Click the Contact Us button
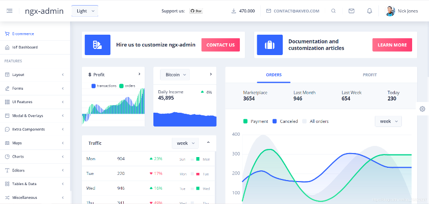The width and height of the screenshot is (429, 204). click(x=220, y=45)
